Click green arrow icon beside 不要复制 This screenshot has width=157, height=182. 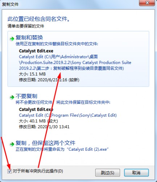12,97
